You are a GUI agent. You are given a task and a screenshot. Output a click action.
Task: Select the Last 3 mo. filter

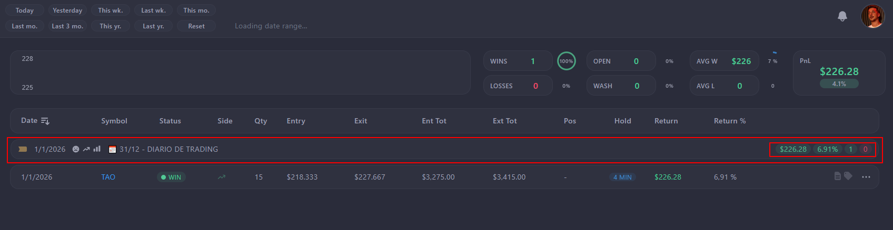pyautogui.click(x=67, y=26)
